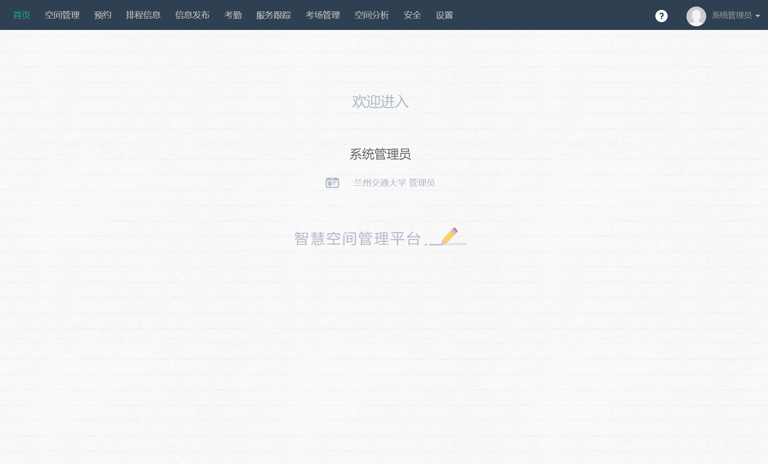
Task: Open the 考场管理 menu item
Action: pyautogui.click(x=323, y=15)
